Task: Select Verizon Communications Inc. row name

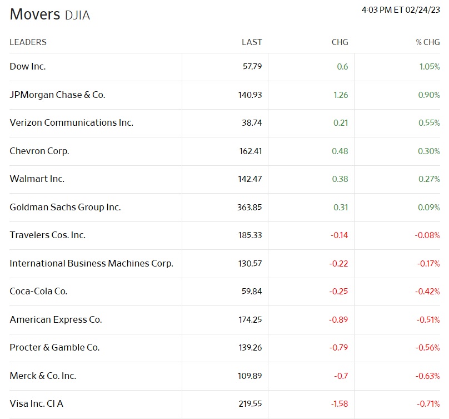Action: coord(72,123)
